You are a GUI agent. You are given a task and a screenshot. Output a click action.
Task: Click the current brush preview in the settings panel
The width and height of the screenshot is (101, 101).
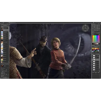[2, 66]
